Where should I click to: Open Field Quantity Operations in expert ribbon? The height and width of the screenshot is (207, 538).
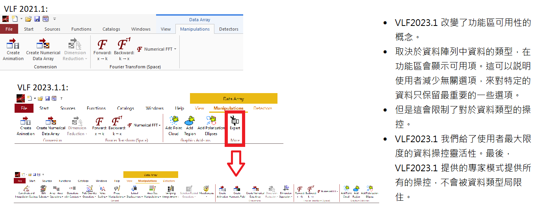[x=89, y=192]
